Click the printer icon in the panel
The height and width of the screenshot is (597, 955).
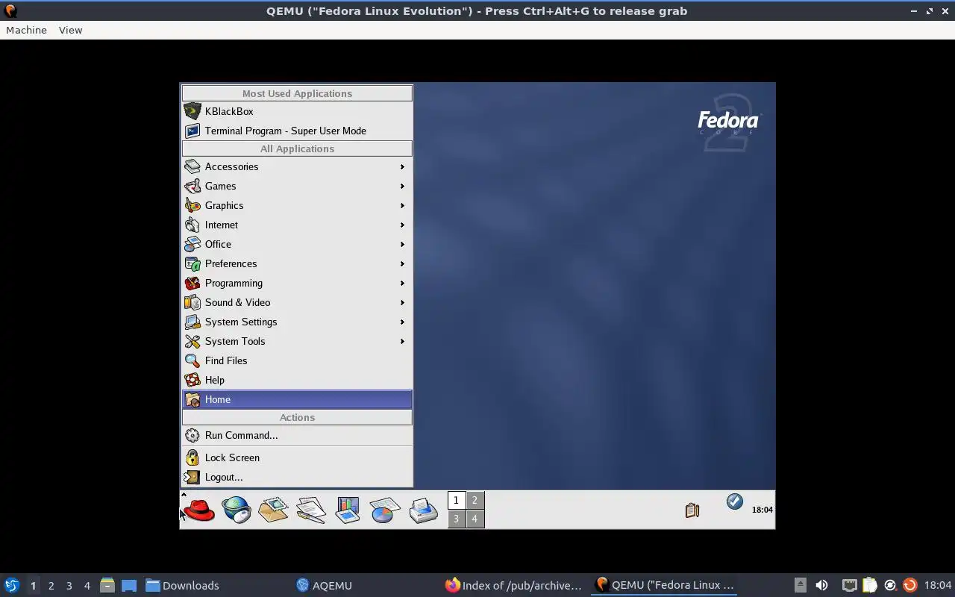click(423, 510)
